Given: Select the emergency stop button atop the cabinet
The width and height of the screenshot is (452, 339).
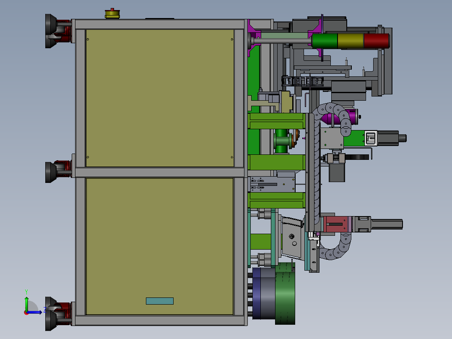Looking at the screenshot, I should point(112,13).
